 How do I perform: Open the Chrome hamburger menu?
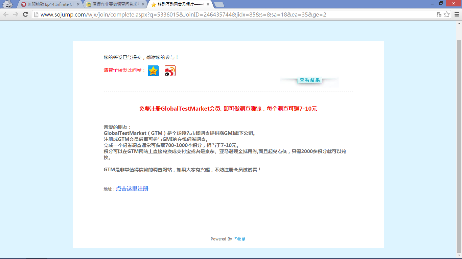(x=457, y=14)
